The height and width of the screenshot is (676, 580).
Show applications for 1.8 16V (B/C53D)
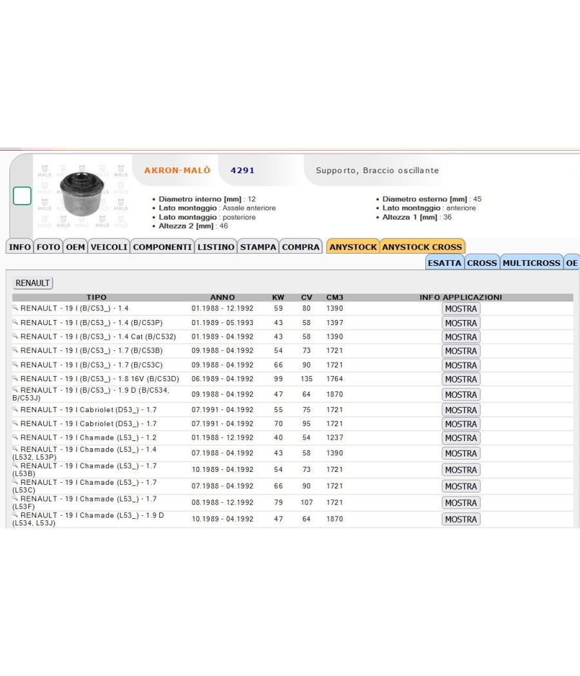coord(461,379)
